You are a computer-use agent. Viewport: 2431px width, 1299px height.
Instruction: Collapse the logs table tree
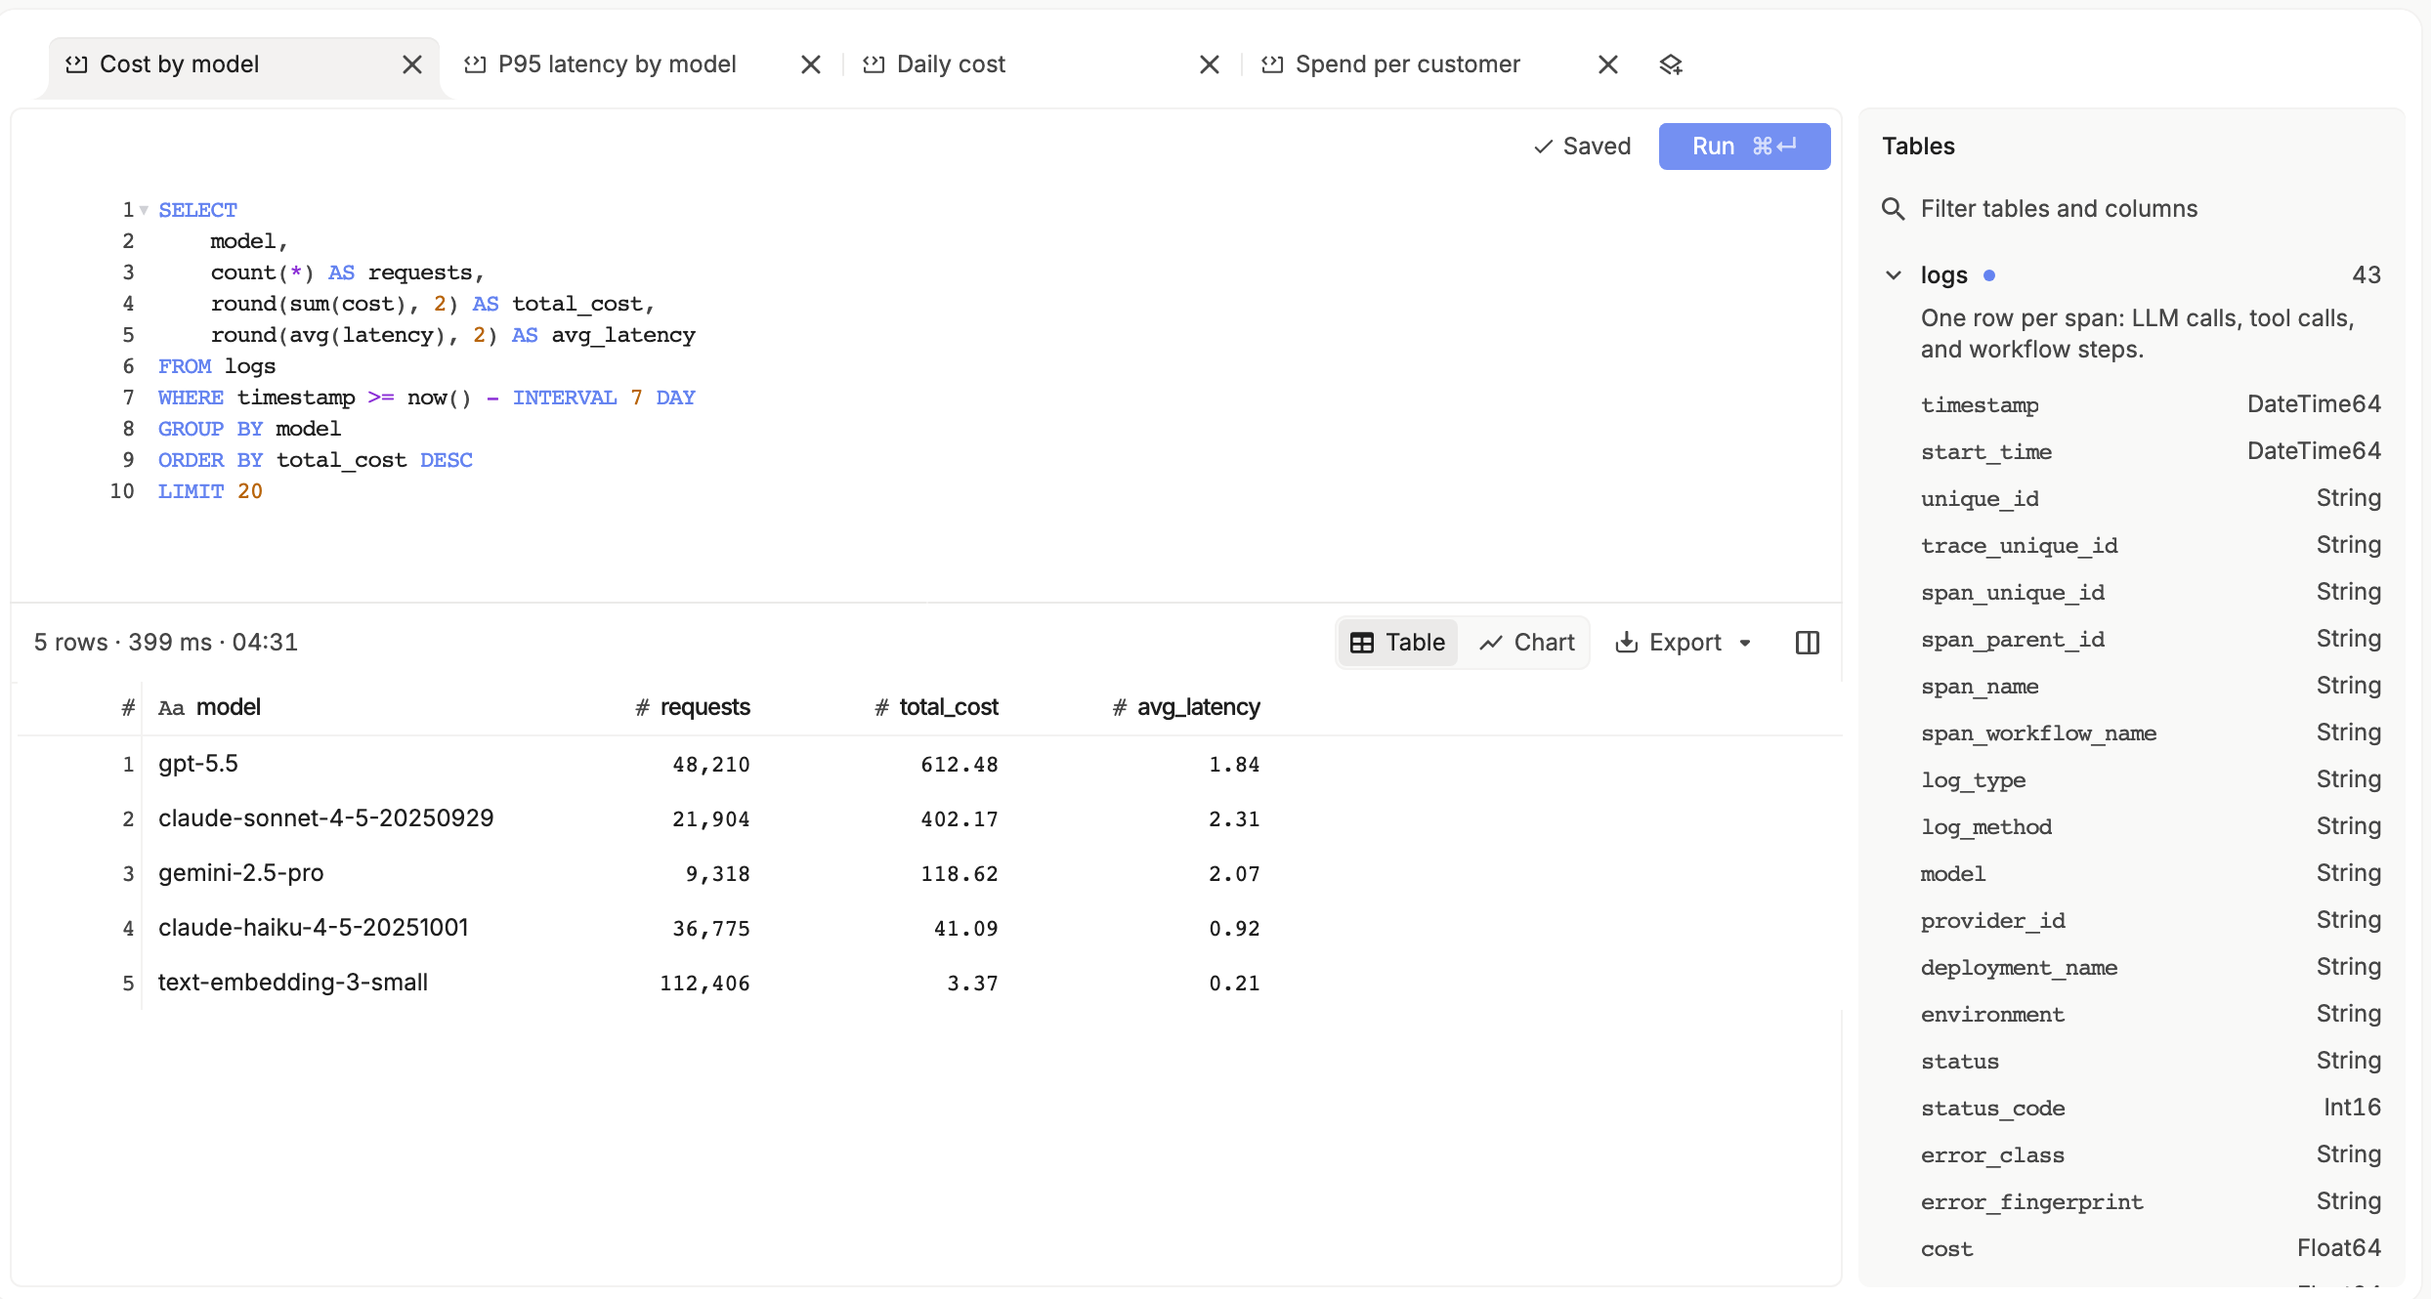[1894, 275]
